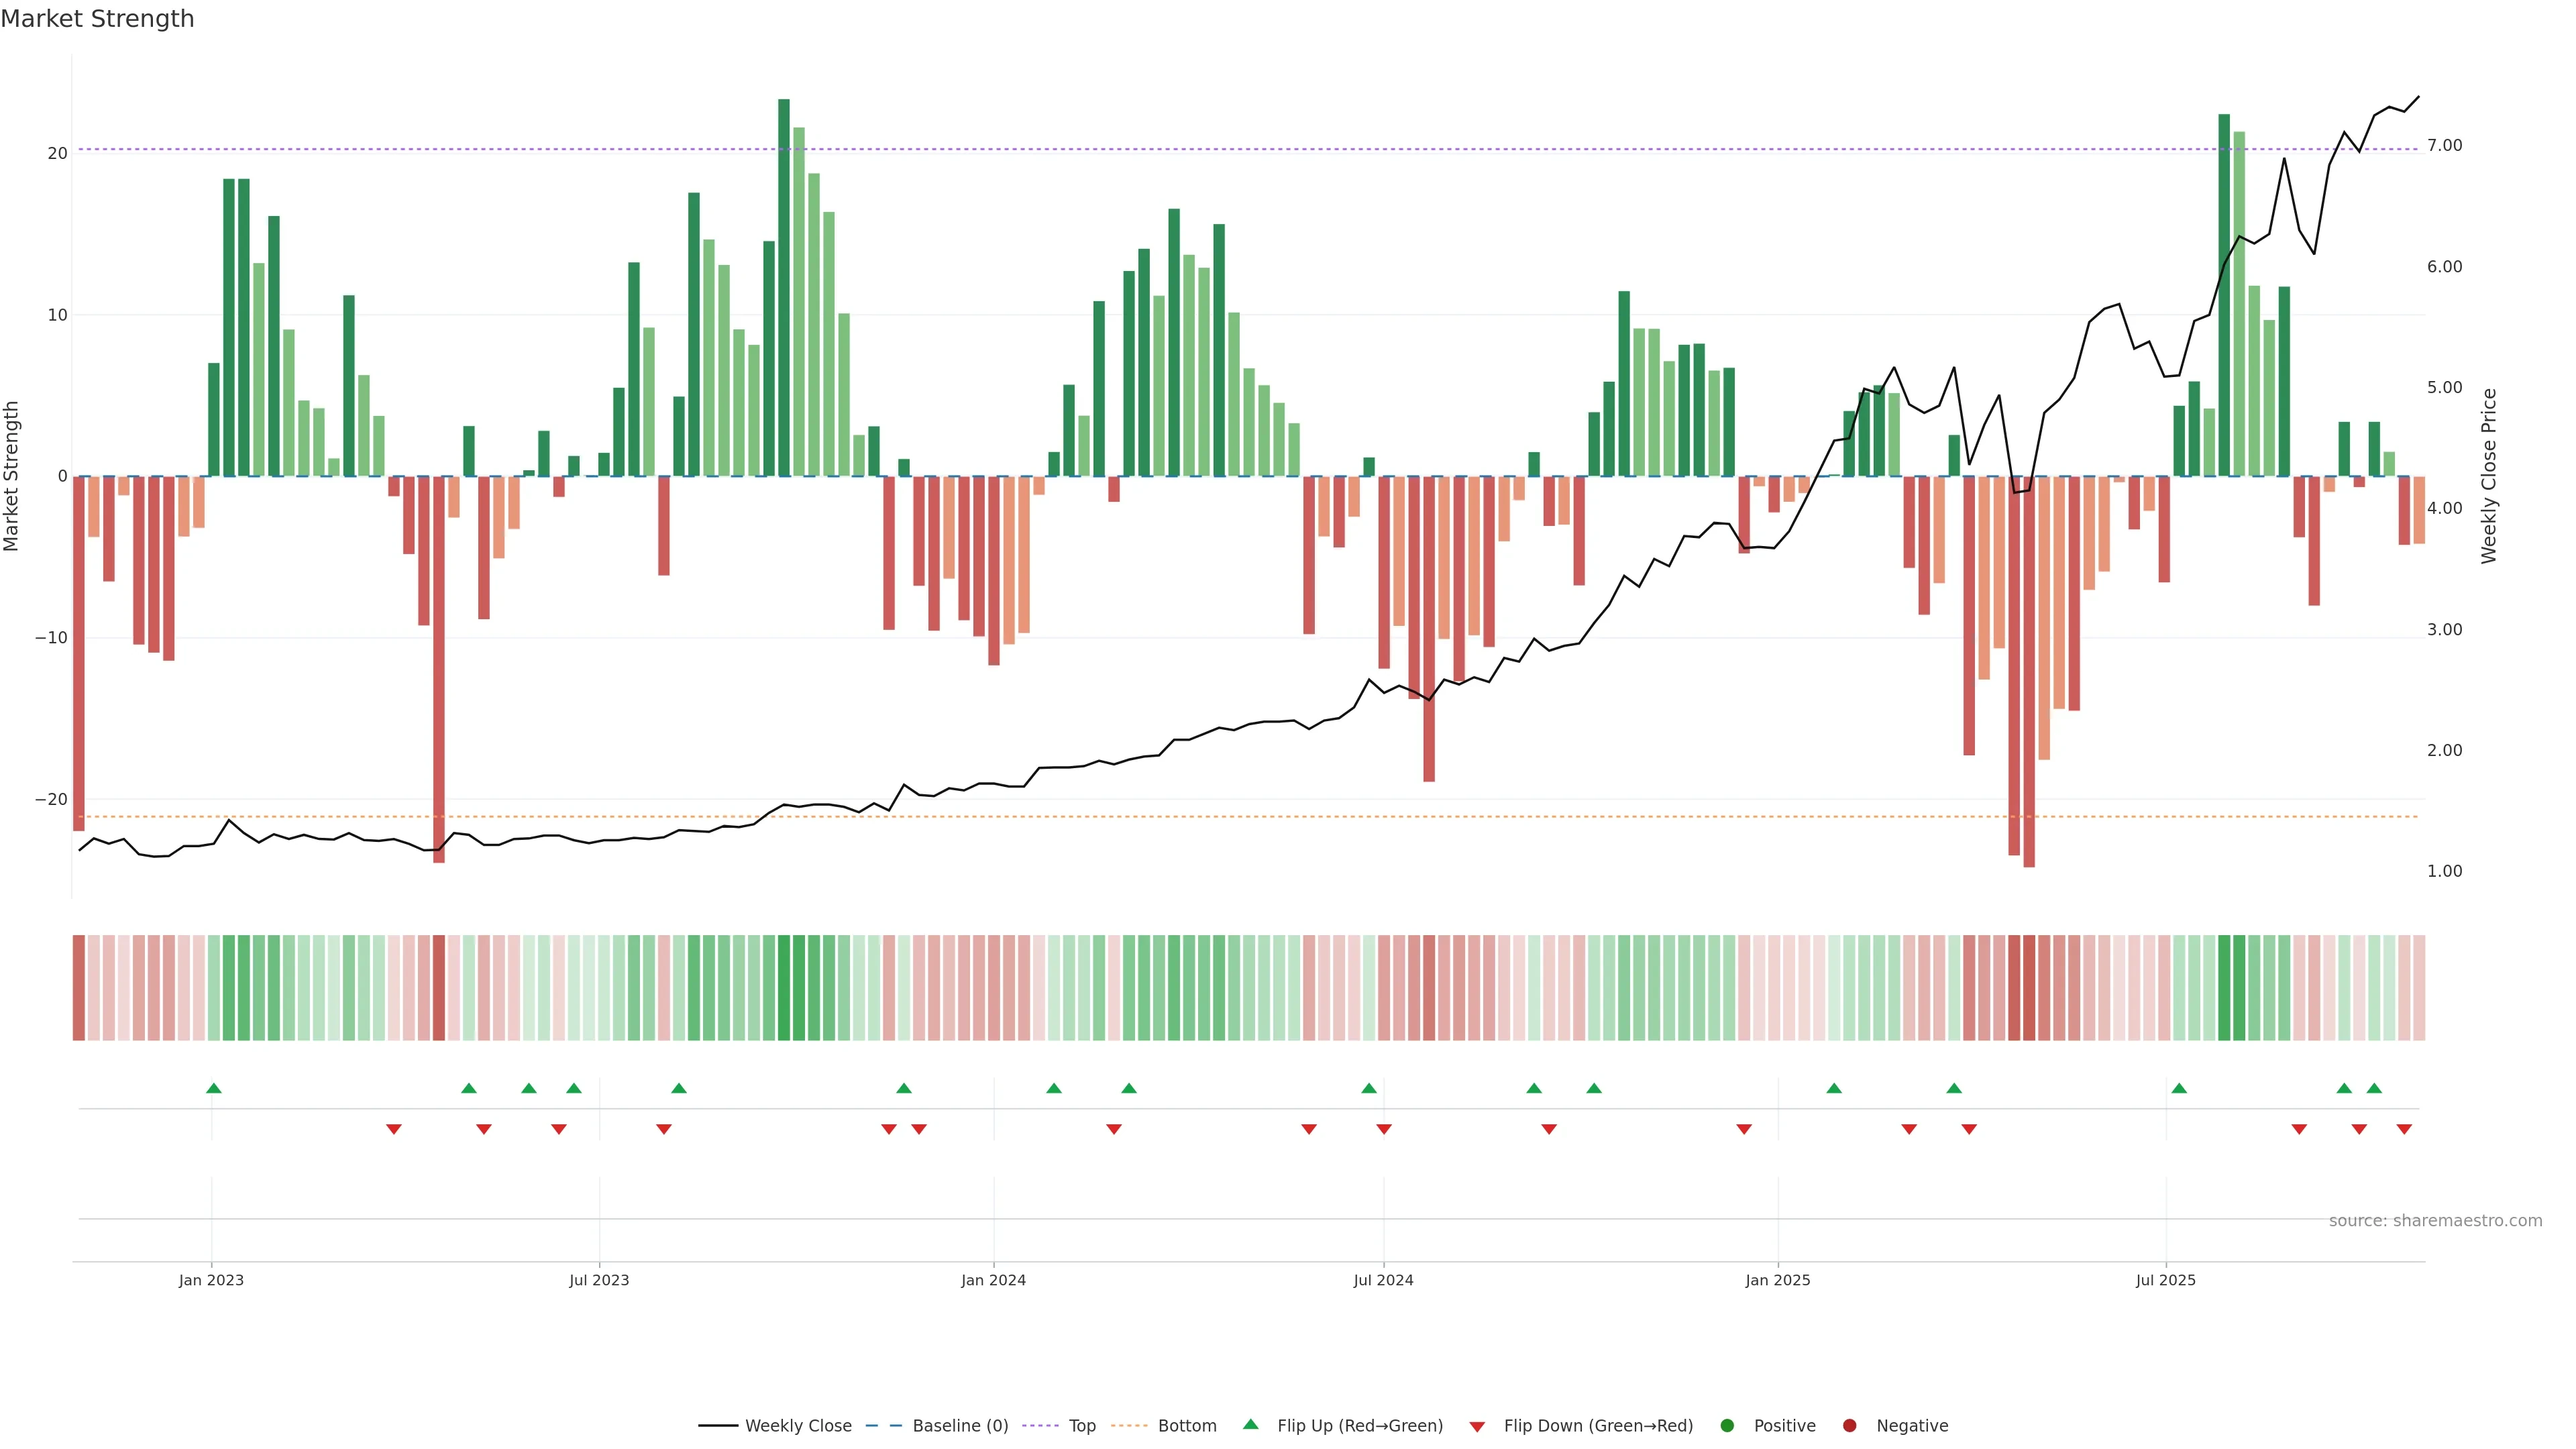
Task: Toggle the Baseline (0) legend label
Action: point(960,1426)
